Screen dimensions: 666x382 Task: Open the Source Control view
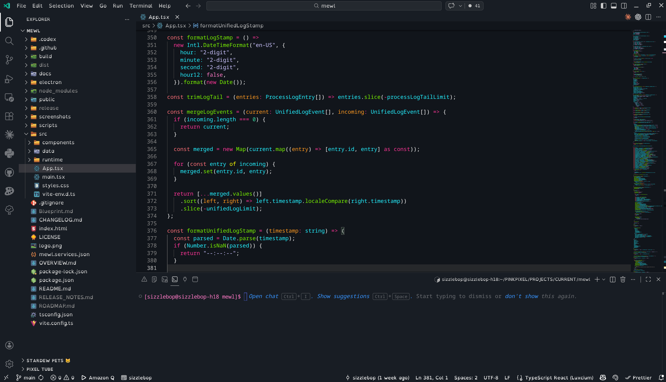tap(9, 59)
